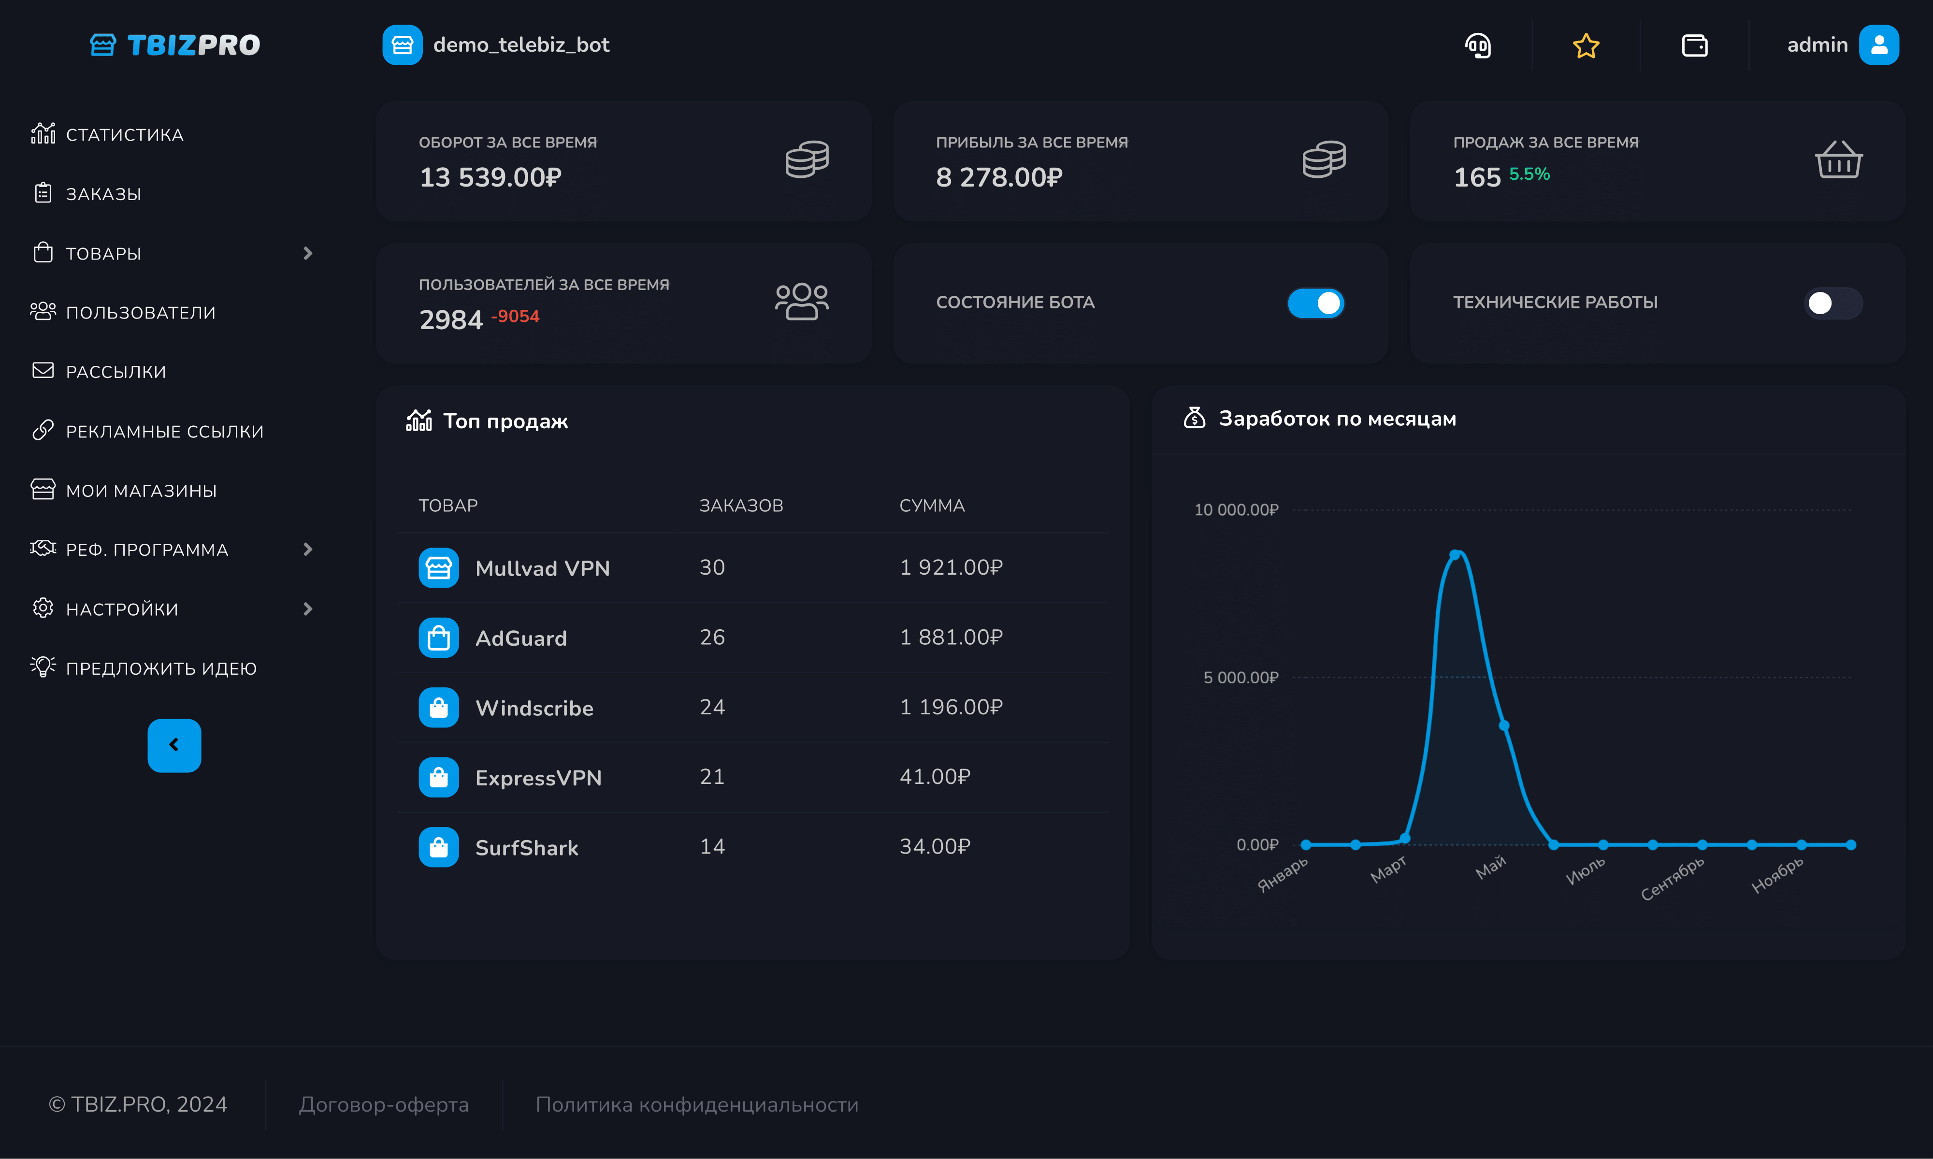Open Политика конфиденциальности link
Image resolution: width=1933 pixels, height=1159 pixels.
coord(696,1104)
